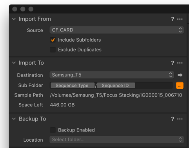Screen dimensions: 189x148
Task: Open the Source CF_CARD dropdown
Action: pos(117,30)
